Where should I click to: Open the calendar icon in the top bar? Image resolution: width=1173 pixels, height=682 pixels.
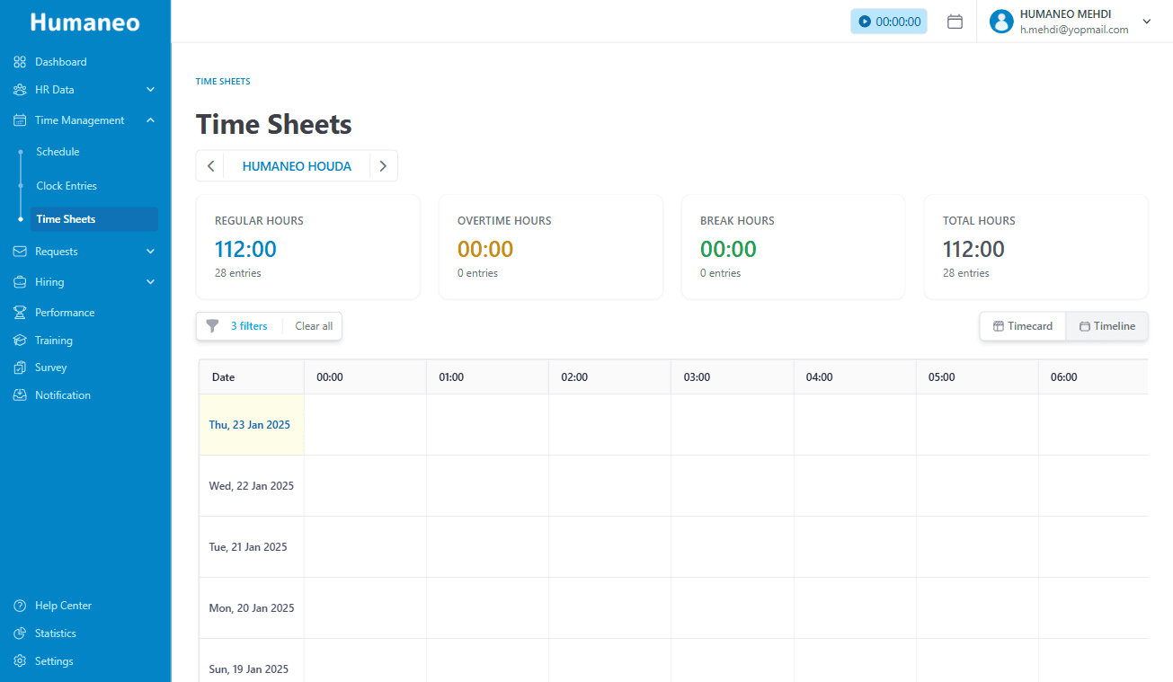[x=955, y=21]
